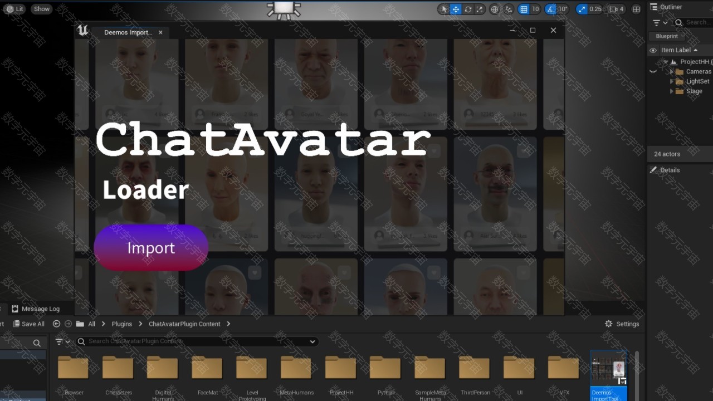The image size is (713, 401).
Task: Navigate to All breadcrumb
Action: coord(92,324)
